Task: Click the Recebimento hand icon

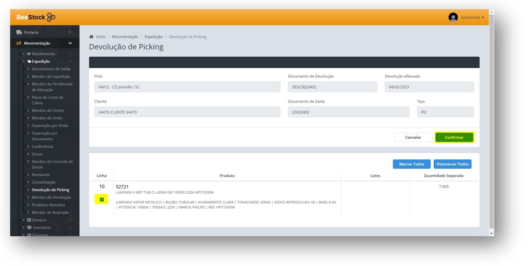Action: click(x=29, y=54)
